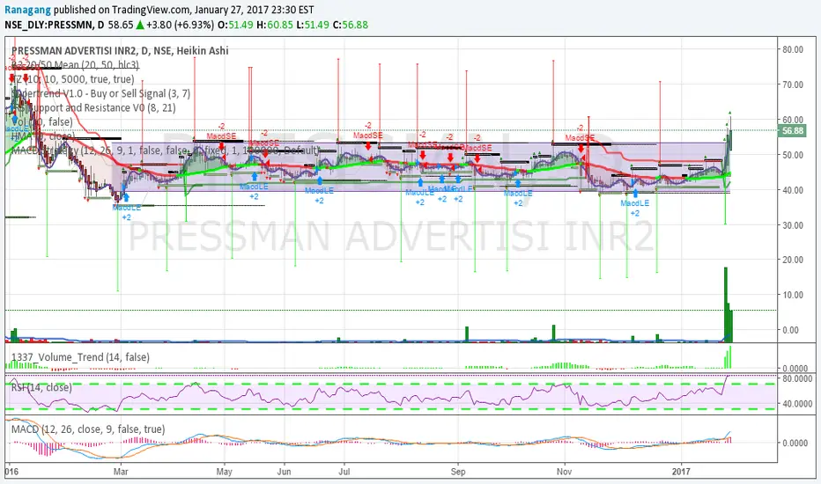Select the MACD (12, 26, close, 9) pane label
The height and width of the screenshot is (484, 821).
[88, 429]
